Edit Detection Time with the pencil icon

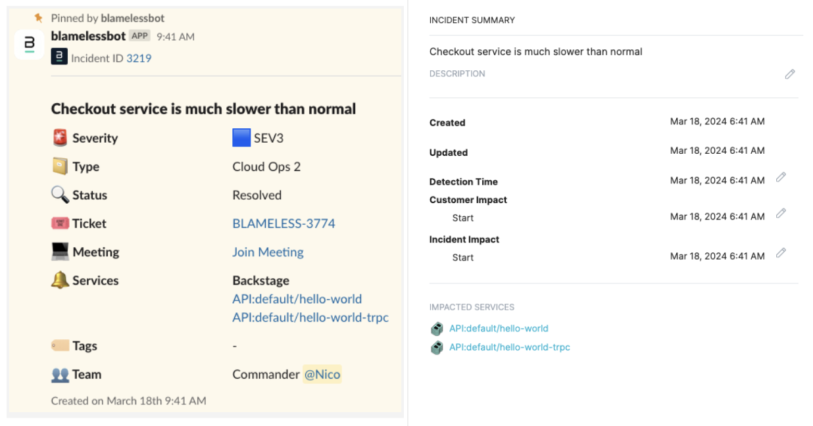click(781, 177)
